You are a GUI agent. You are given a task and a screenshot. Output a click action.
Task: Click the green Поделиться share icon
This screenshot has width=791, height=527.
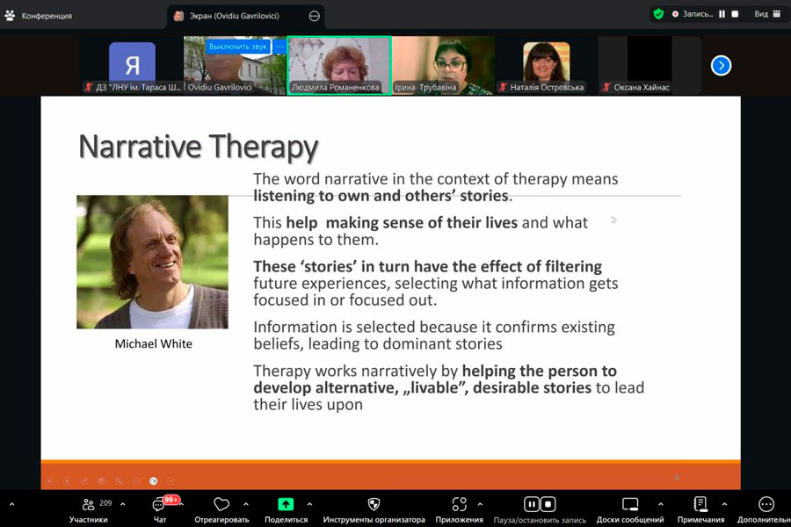[286, 504]
